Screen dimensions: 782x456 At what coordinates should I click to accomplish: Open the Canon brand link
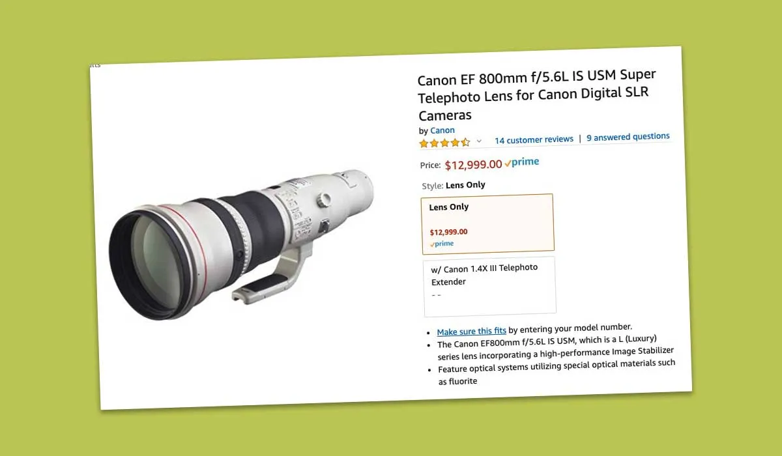[x=442, y=130]
